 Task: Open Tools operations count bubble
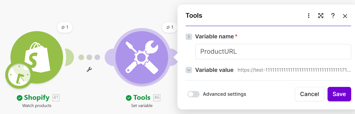pos(169,27)
